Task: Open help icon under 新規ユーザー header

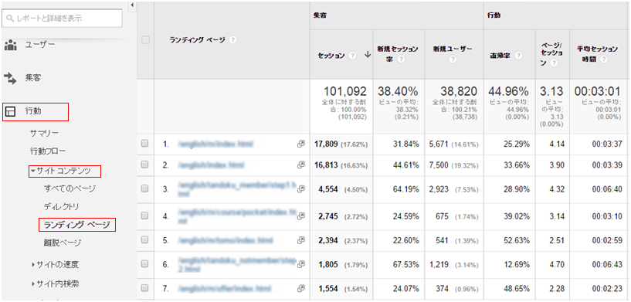Action: 453,59
